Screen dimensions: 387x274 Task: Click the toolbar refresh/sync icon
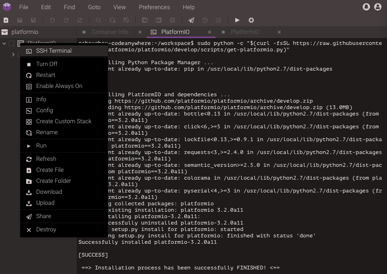(80, 20)
